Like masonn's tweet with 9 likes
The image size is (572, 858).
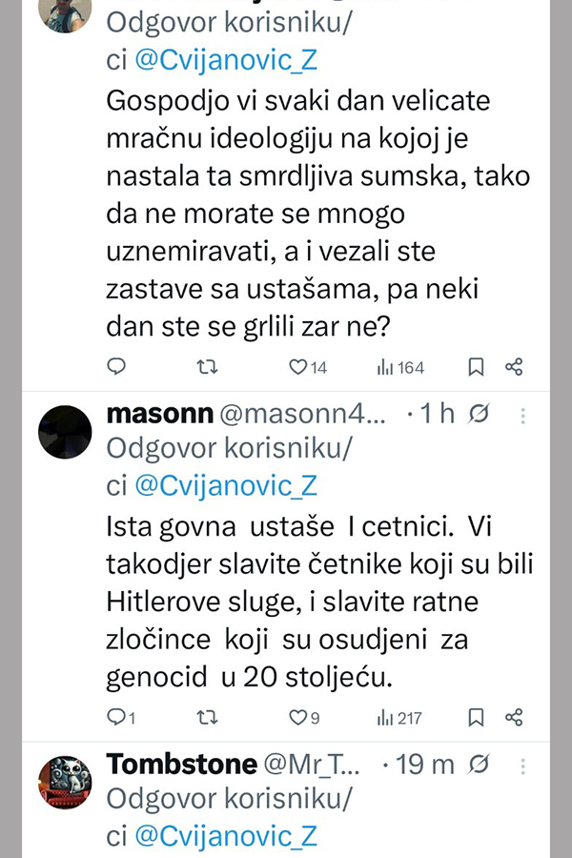[x=298, y=717]
